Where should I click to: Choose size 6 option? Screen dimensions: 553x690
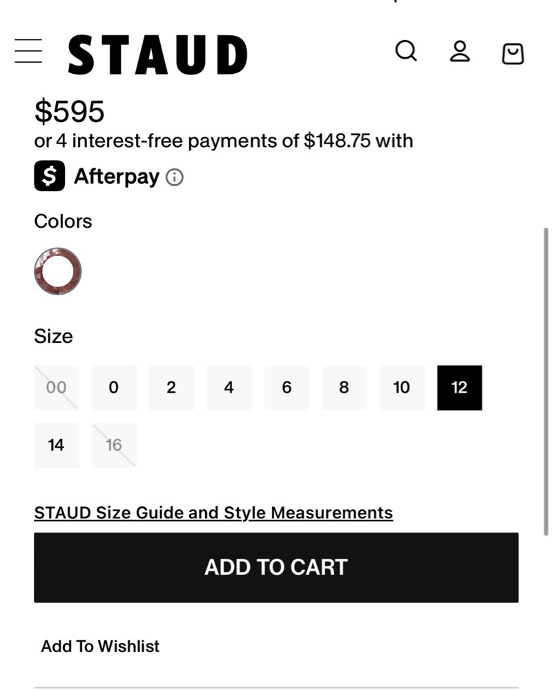[287, 388]
